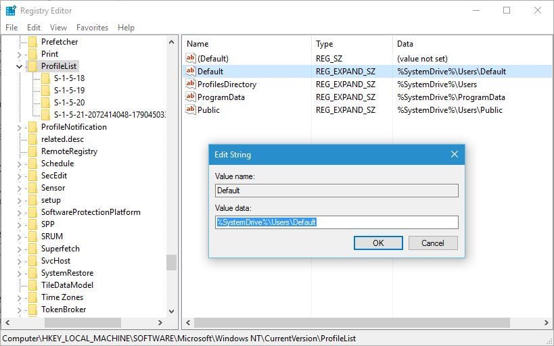Click the SoftwareProtectionPlatform folder icon

32,212
